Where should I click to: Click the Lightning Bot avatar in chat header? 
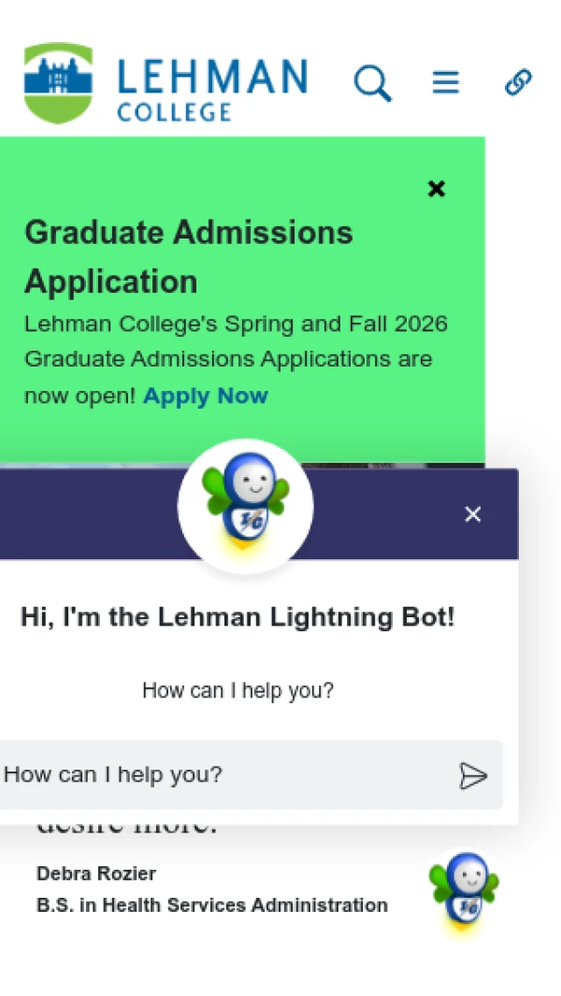[x=246, y=506]
